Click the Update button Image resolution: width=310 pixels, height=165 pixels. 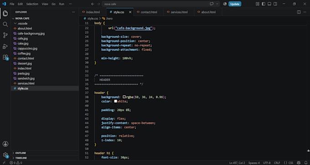click(235, 4)
